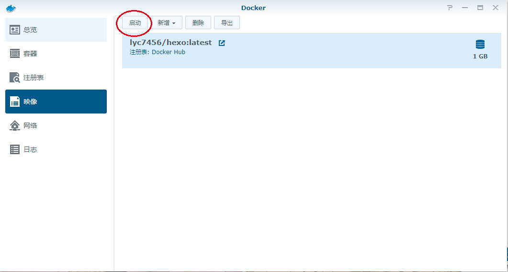Open the 网络 network icon

(14, 125)
